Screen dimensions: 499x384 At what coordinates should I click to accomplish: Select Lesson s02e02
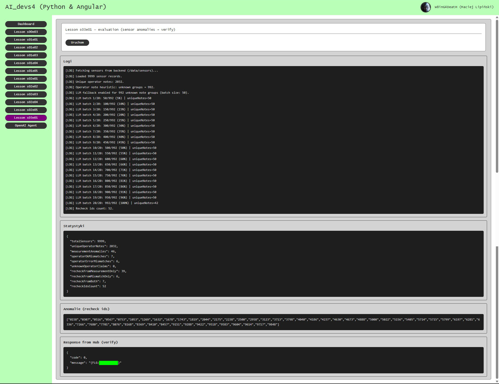[26, 86]
